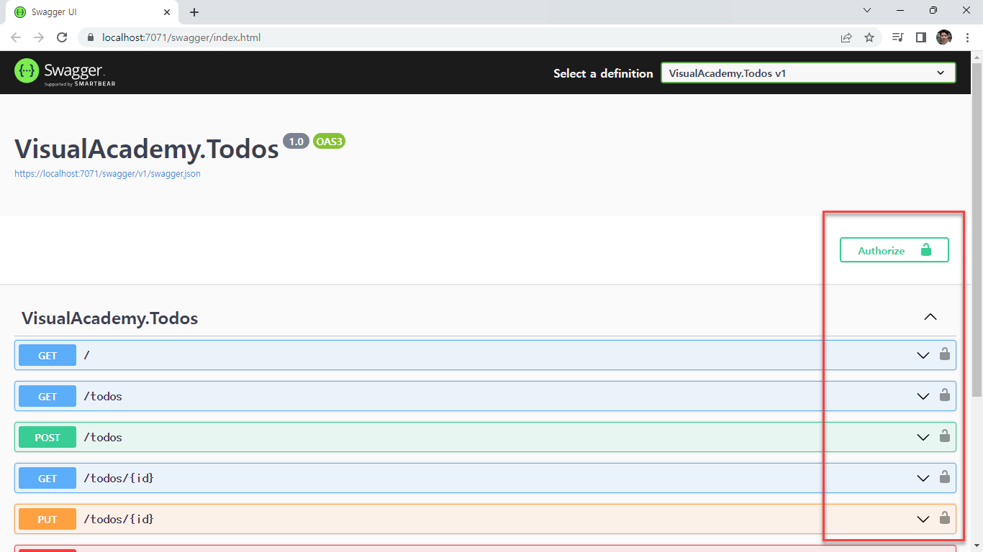This screenshot has width=983, height=552.
Task: Click the Authorize button
Action: pyautogui.click(x=894, y=250)
